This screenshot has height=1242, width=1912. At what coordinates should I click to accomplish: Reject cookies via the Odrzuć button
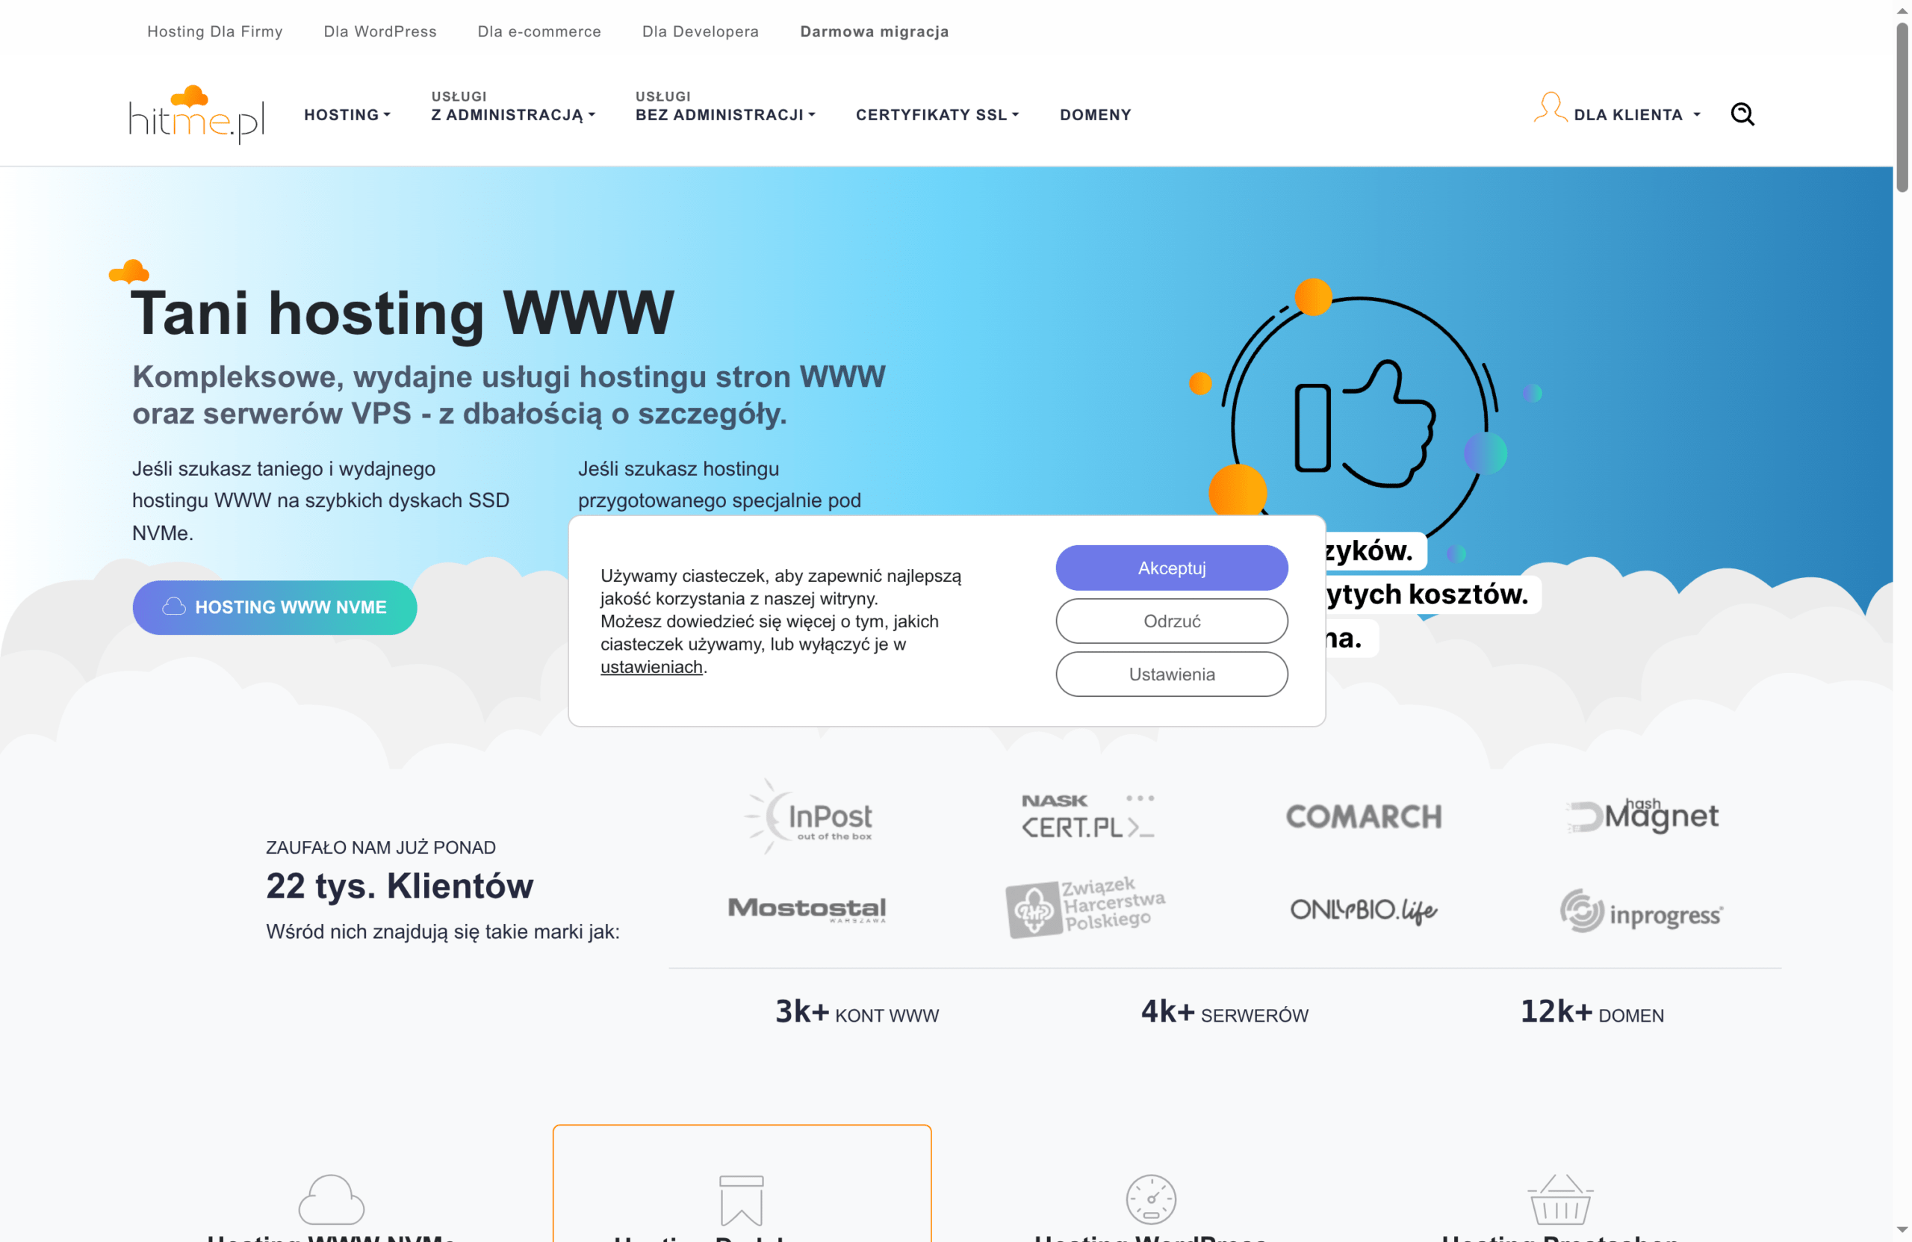tap(1170, 620)
